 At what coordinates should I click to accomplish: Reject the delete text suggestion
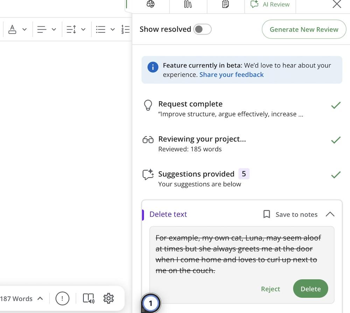click(271, 289)
